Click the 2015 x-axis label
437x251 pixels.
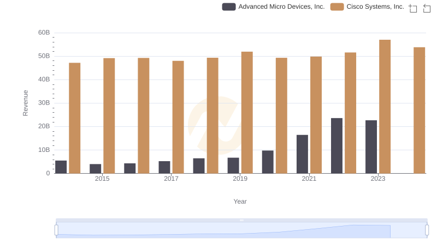[102, 179]
